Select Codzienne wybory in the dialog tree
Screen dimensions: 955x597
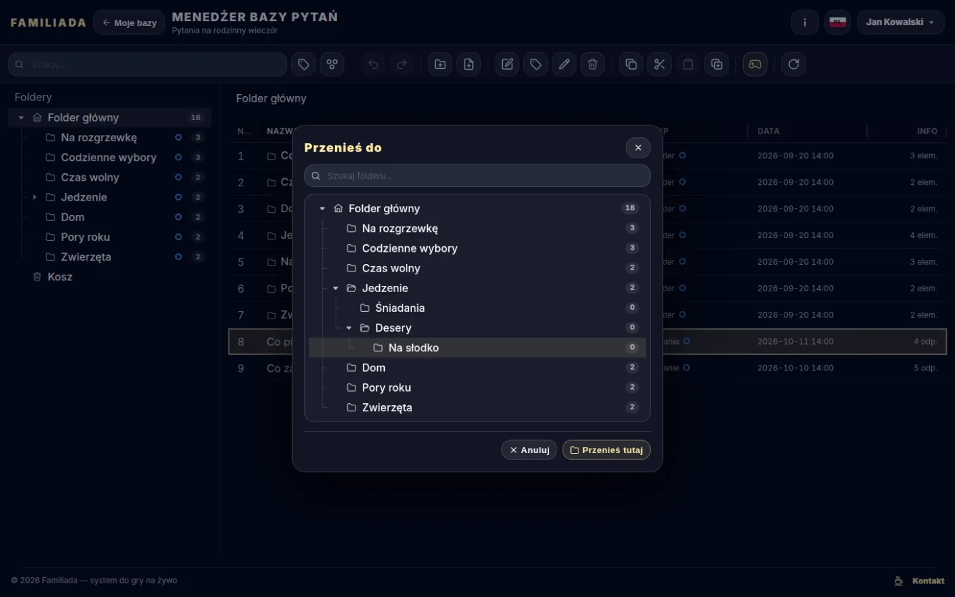(x=477, y=248)
